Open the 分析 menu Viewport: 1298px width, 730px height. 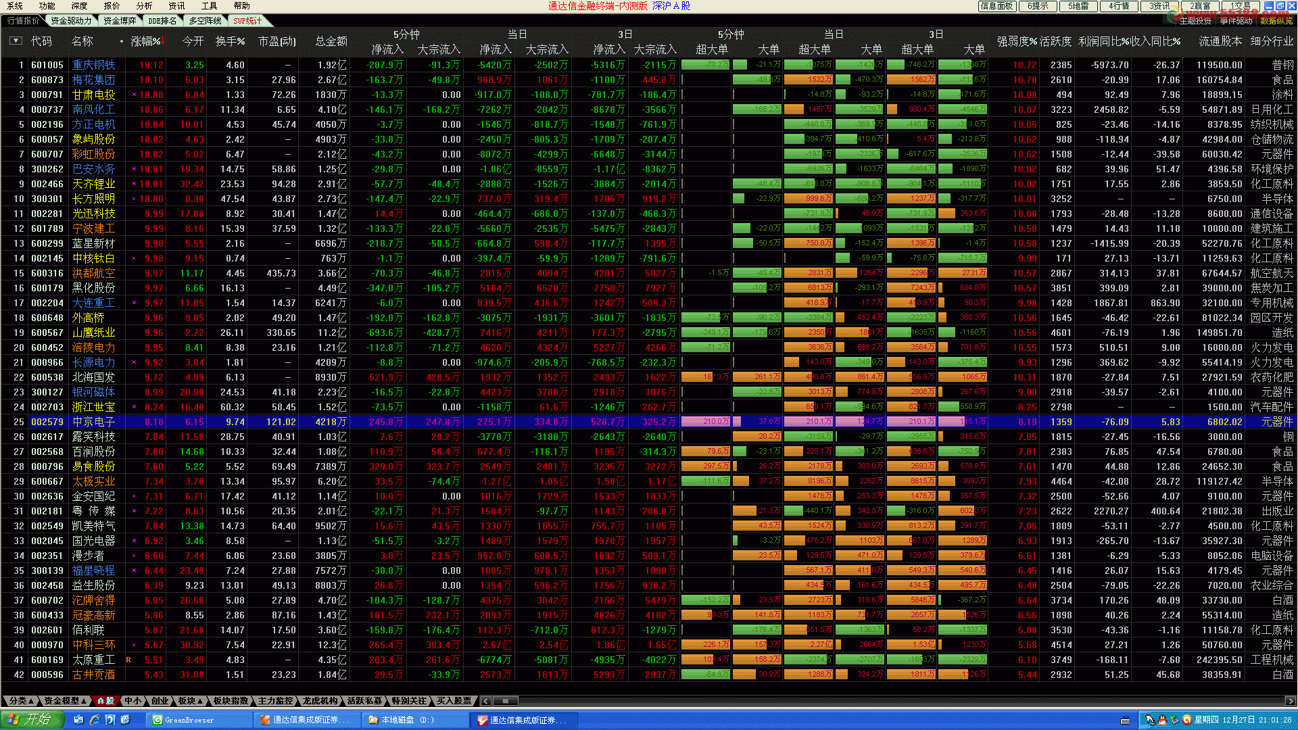pyautogui.click(x=144, y=5)
